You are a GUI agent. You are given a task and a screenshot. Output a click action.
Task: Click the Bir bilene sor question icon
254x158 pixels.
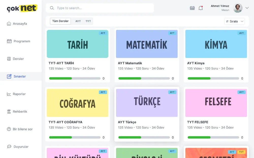[9, 129]
